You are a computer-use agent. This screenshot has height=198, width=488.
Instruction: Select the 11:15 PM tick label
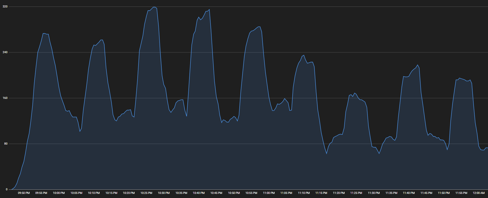click(321, 193)
